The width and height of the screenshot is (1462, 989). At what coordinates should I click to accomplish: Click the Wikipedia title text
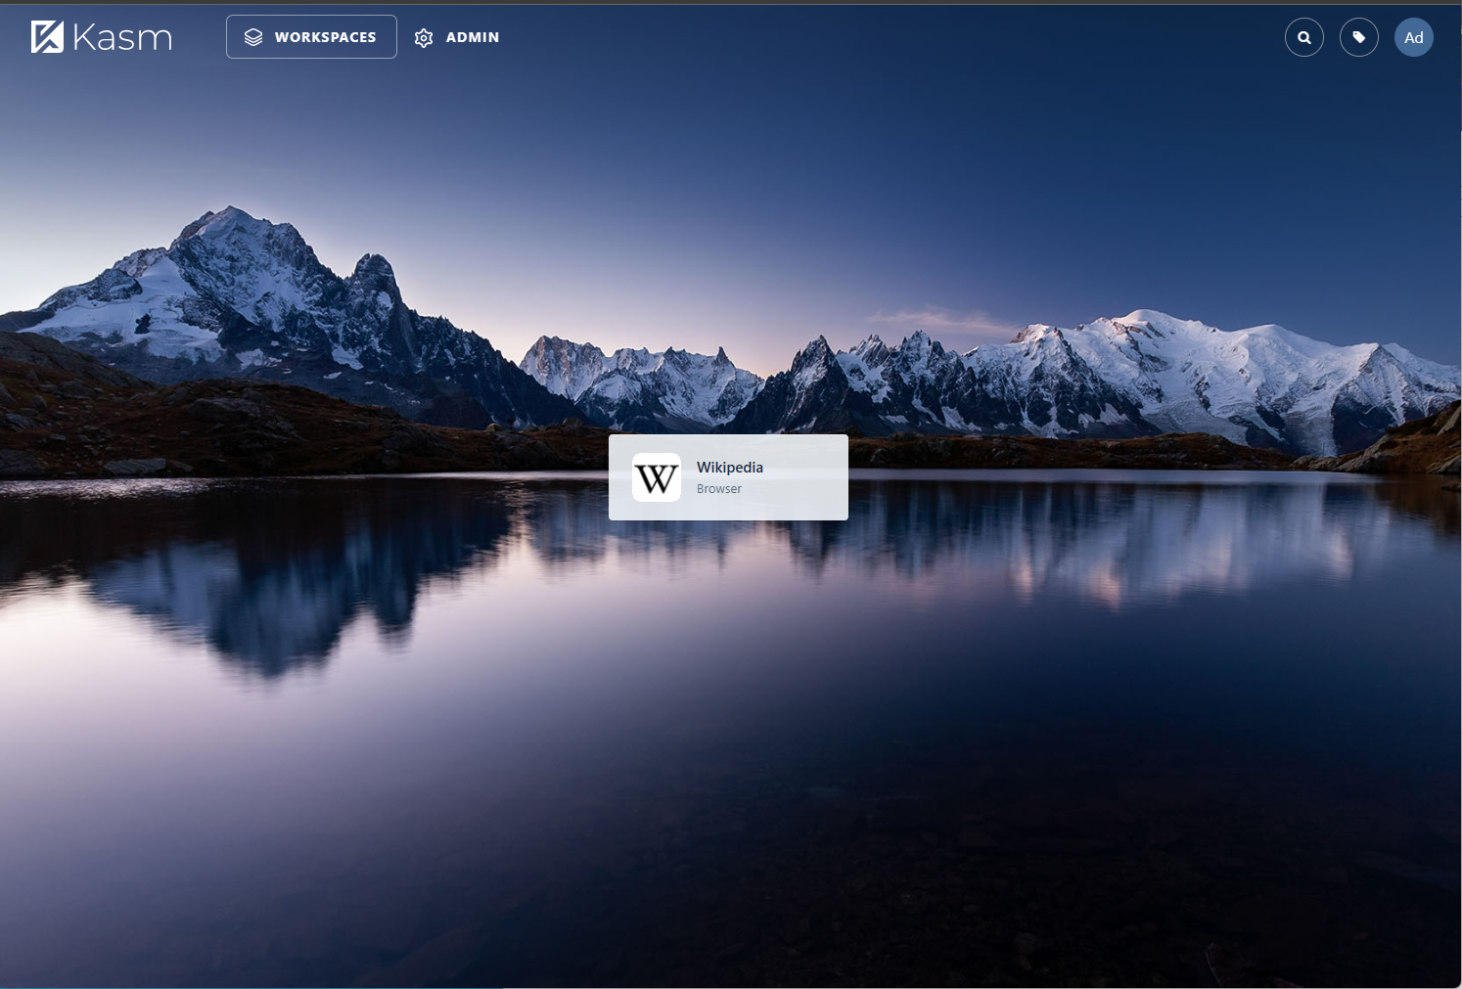[729, 467]
